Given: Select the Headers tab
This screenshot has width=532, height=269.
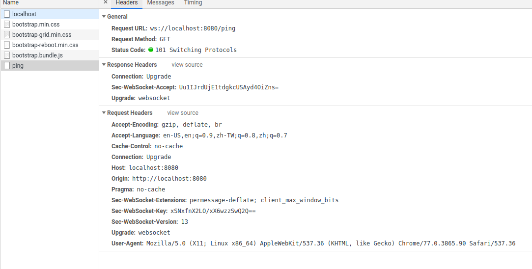Looking at the screenshot, I should [x=127, y=3].
